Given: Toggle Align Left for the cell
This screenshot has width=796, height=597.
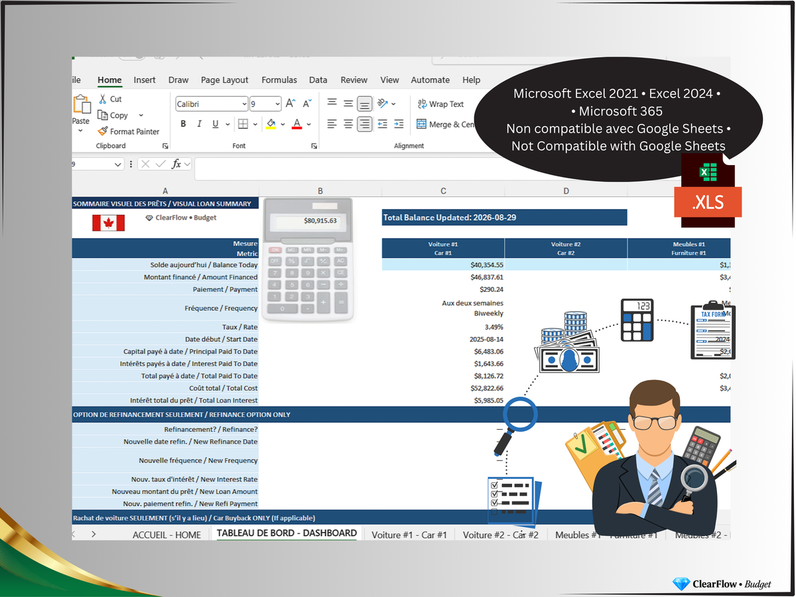Looking at the screenshot, I should [x=332, y=124].
